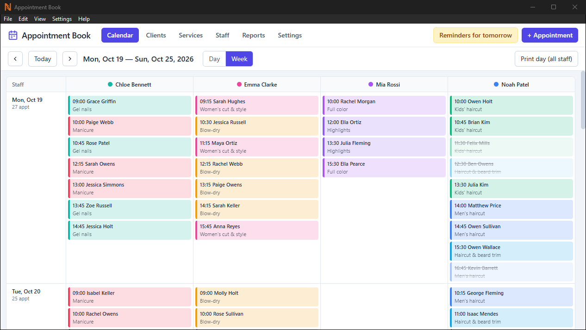Open the Help menu

click(x=84, y=19)
